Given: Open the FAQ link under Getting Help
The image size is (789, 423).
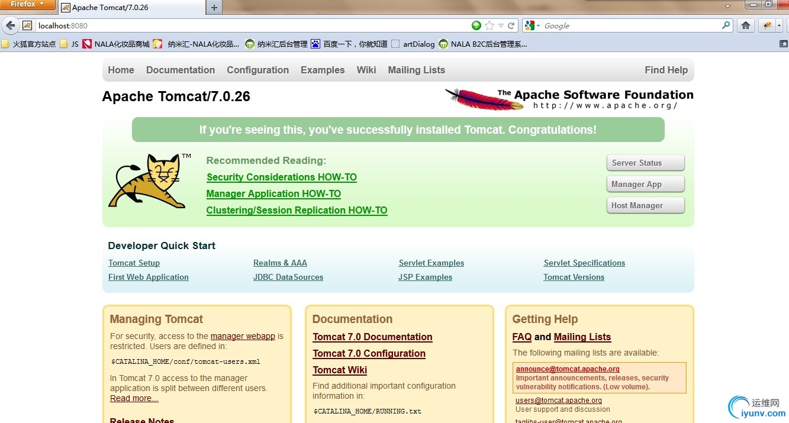Looking at the screenshot, I should click(522, 337).
